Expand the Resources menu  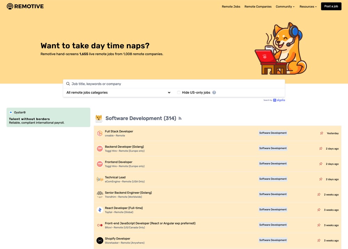[308, 7]
